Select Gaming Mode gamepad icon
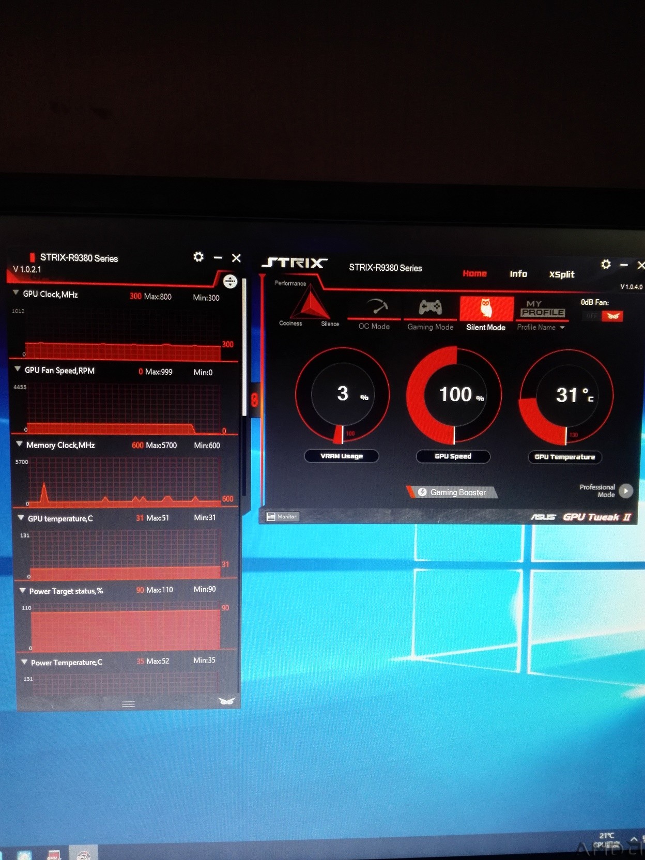This screenshot has height=860, width=645. (430, 308)
